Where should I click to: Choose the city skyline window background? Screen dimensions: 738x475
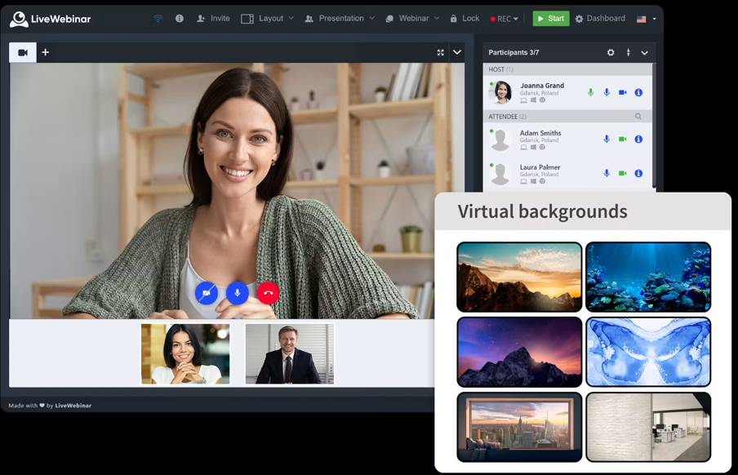(519, 427)
